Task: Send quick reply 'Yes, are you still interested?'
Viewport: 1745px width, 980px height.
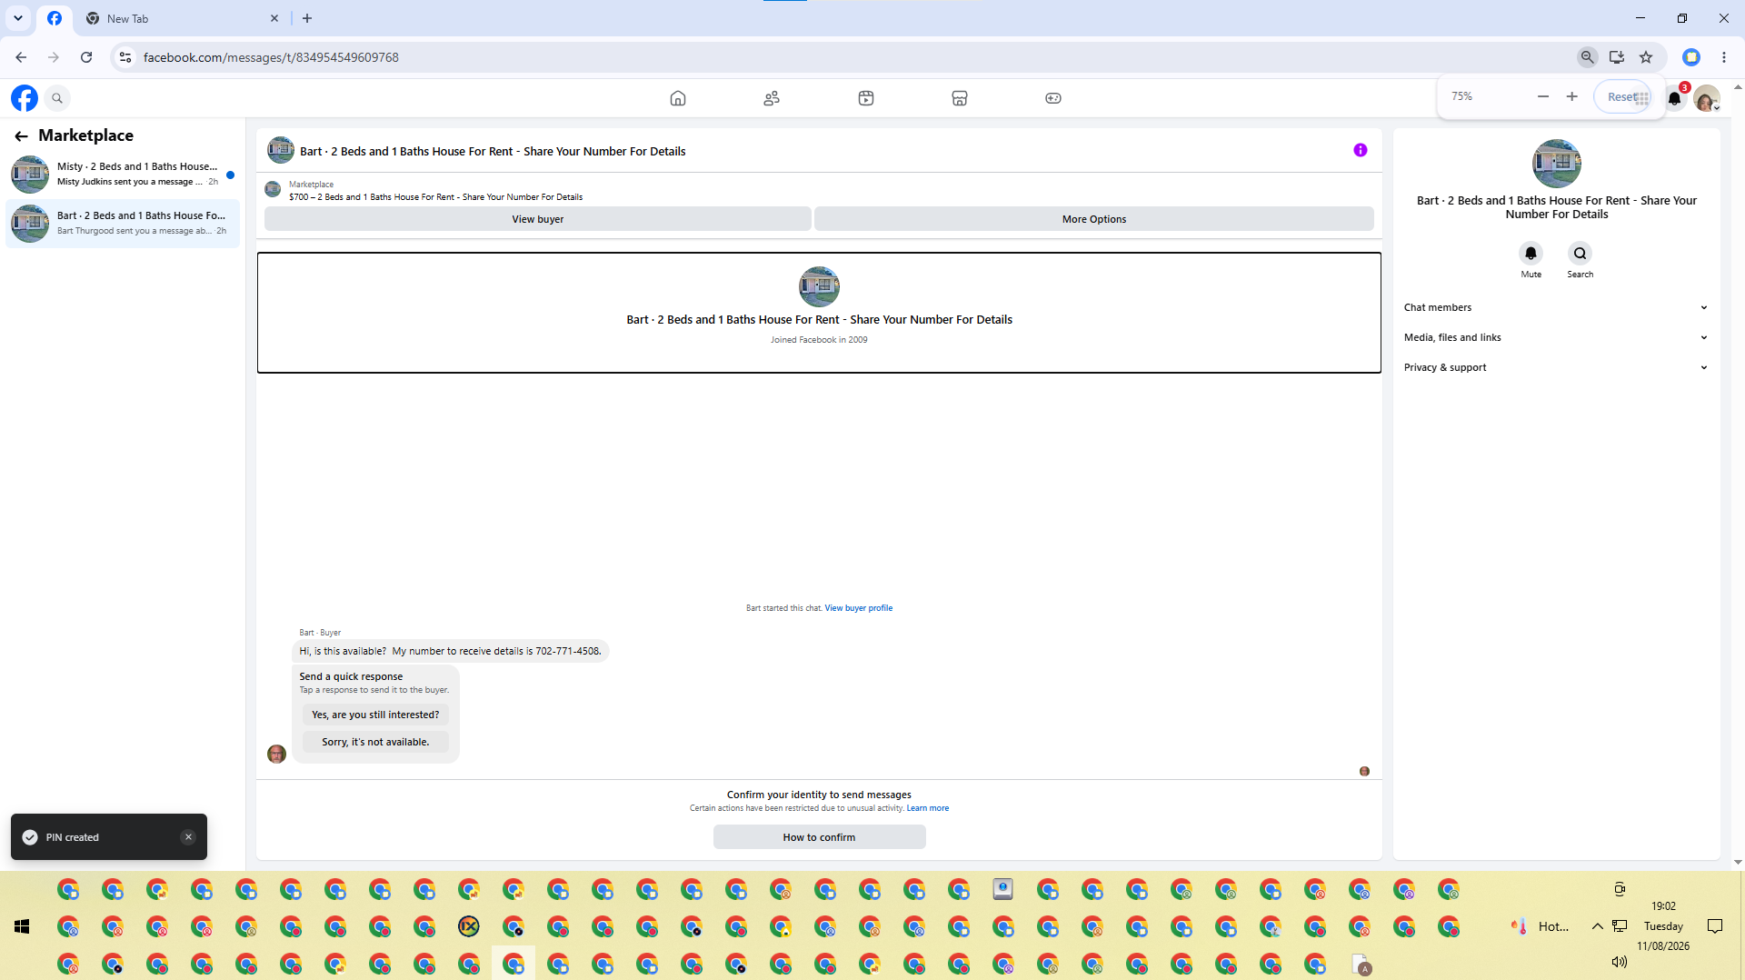Action: coord(375,715)
